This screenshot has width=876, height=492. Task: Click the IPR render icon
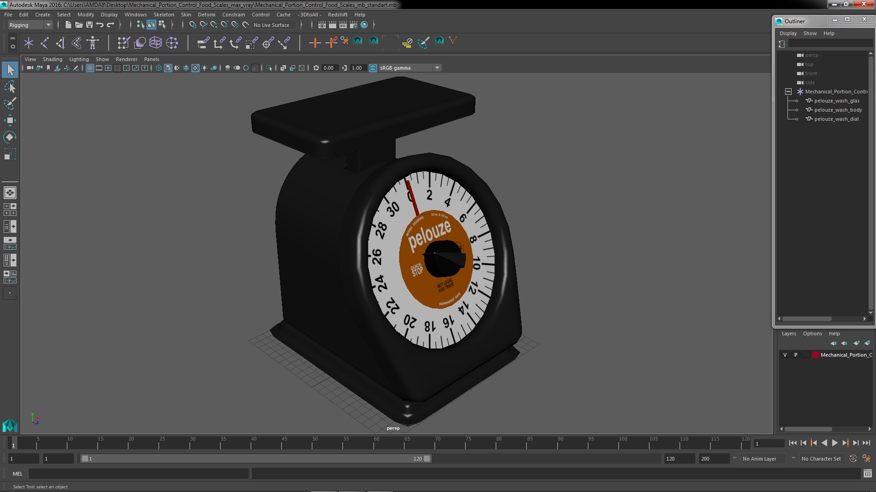coord(343,25)
